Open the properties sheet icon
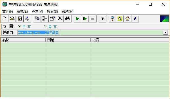Viewport: 170px width, 101px height. (x=52, y=19)
